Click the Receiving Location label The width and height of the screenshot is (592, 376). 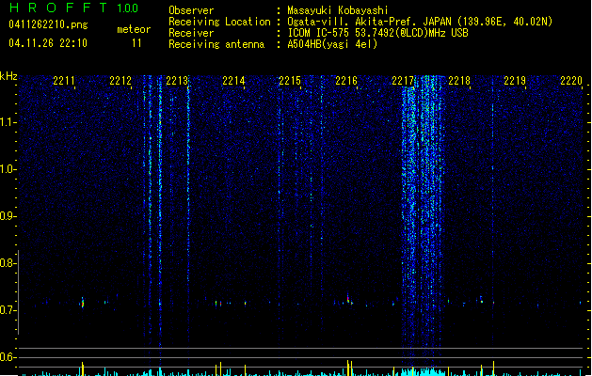[x=219, y=22]
